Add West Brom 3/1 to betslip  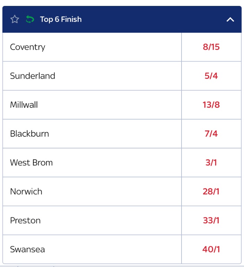(211, 162)
